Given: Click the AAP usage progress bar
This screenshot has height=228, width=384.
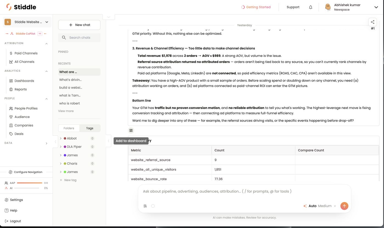Looking at the screenshot, I should [29, 183].
